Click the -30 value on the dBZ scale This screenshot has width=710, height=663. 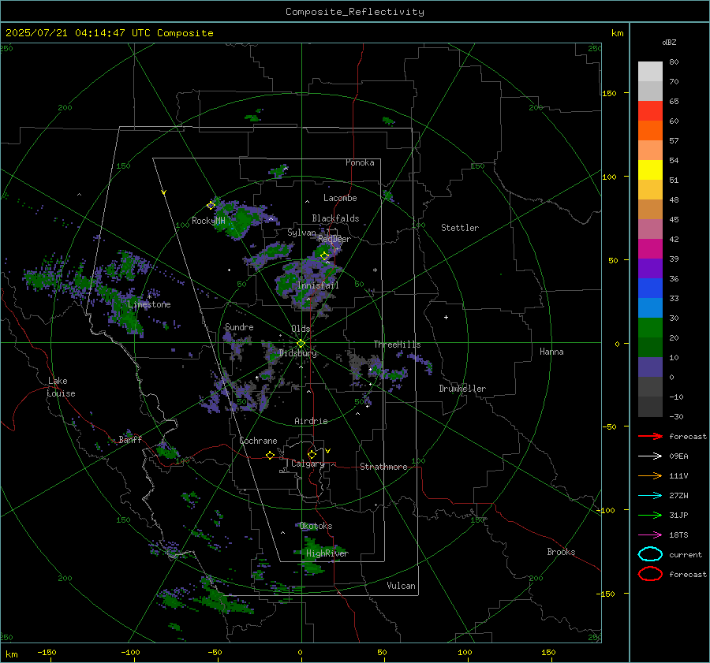coord(676,416)
